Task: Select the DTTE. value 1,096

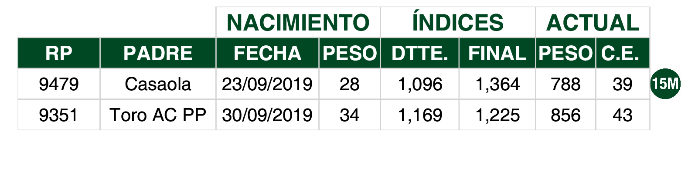Action: coord(419,84)
